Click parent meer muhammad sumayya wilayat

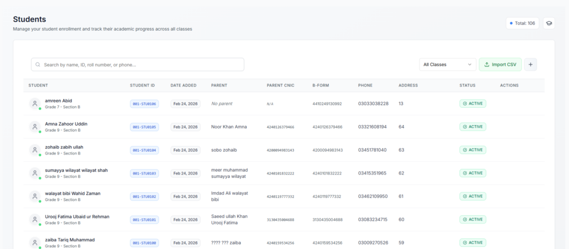tap(229, 173)
